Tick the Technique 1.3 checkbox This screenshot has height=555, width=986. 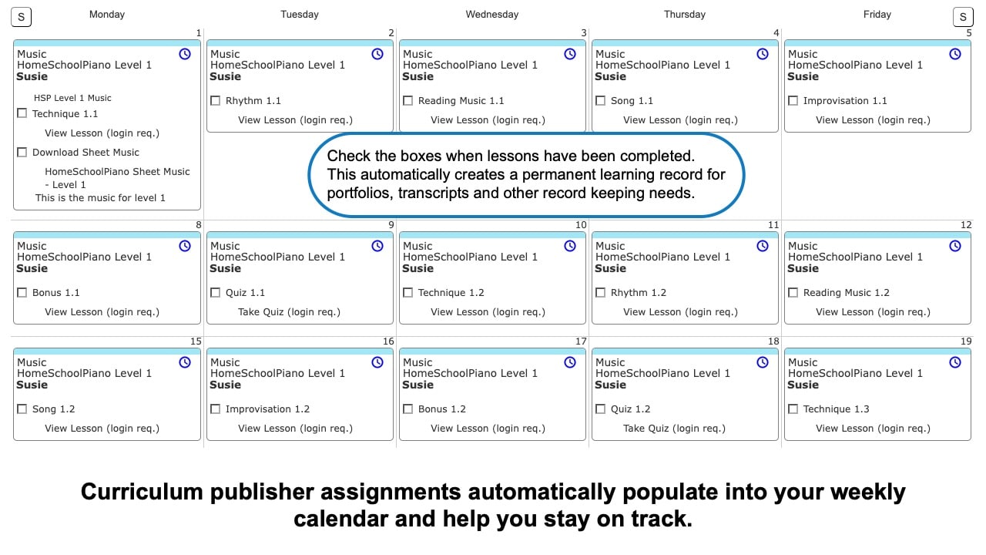click(x=793, y=409)
